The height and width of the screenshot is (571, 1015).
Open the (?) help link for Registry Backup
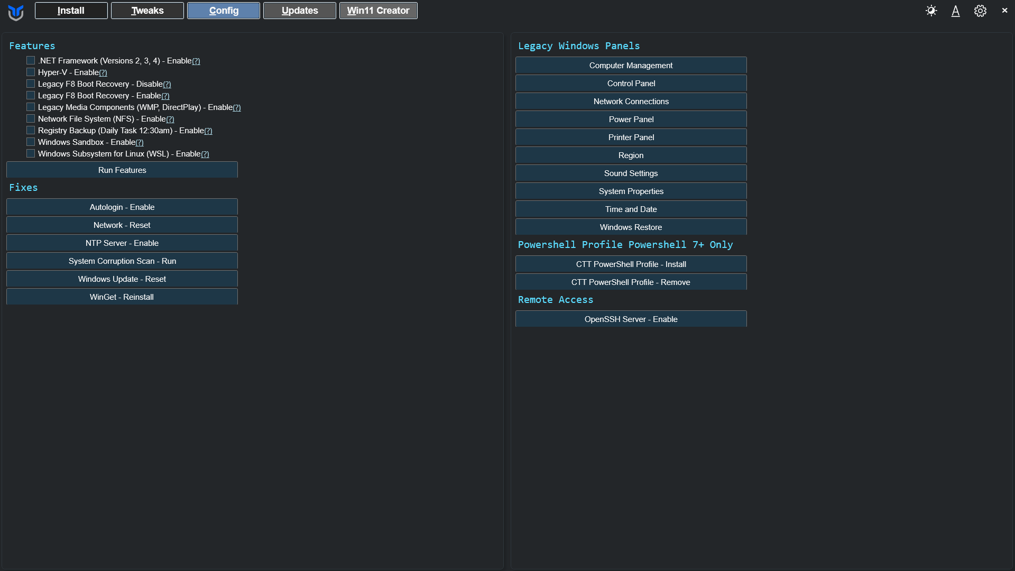click(x=208, y=131)
